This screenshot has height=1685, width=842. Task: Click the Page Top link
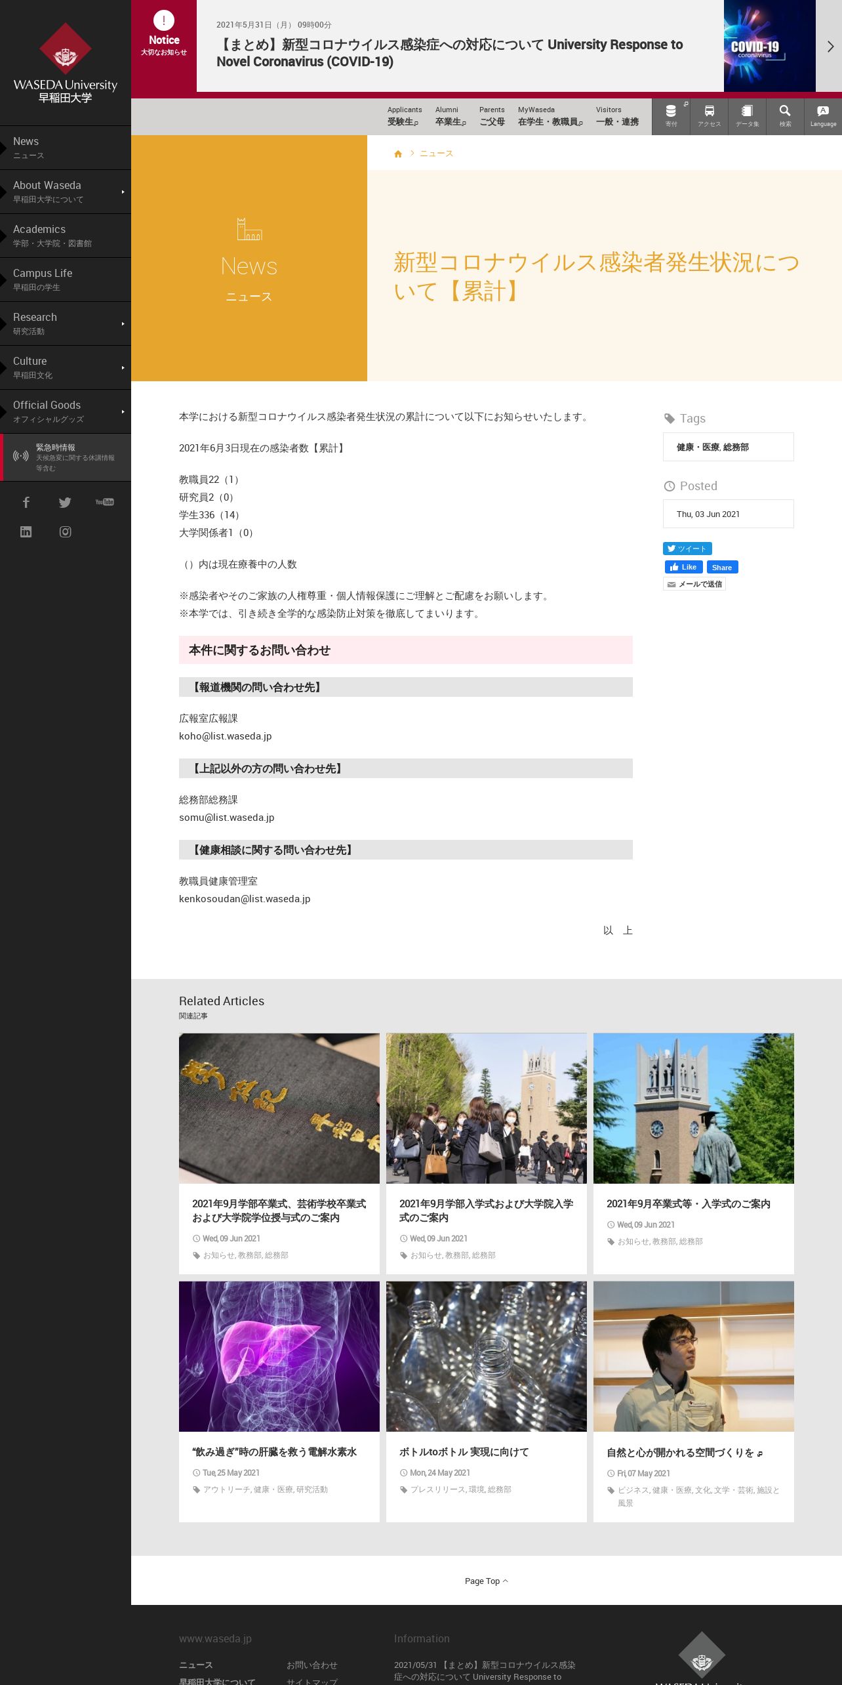pyautogui.click(x=486, y=1581)
